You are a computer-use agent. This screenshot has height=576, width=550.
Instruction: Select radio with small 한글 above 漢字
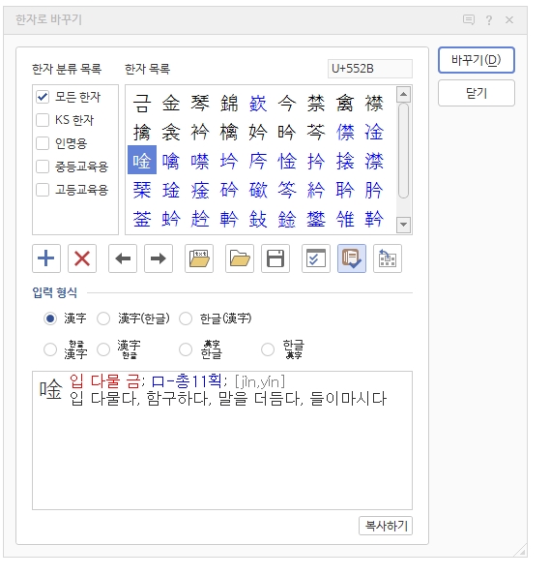(x=50, y=349)
